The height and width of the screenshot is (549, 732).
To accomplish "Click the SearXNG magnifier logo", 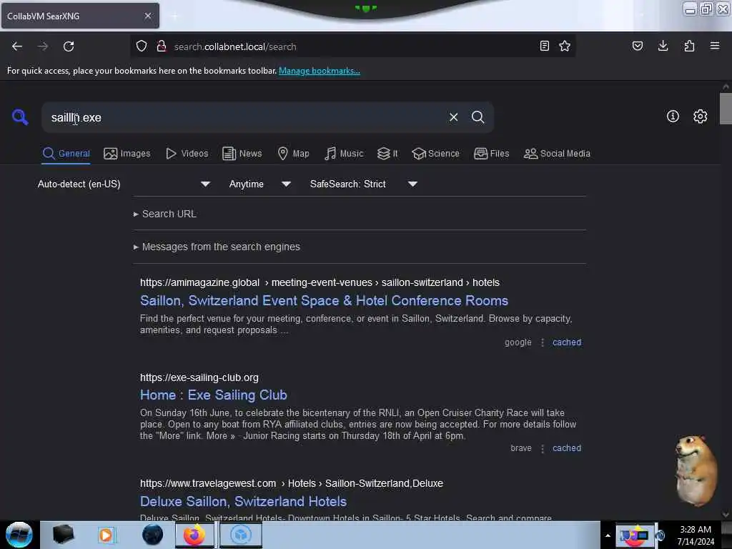I will pyautogui.click(x=20, y=117).
